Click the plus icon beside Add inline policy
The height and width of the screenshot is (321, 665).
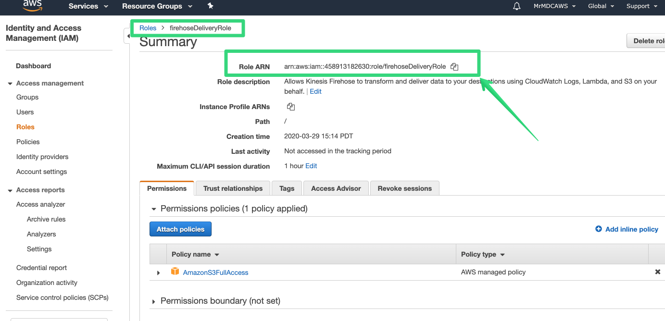pyautogui.click(x=599, y=229)
